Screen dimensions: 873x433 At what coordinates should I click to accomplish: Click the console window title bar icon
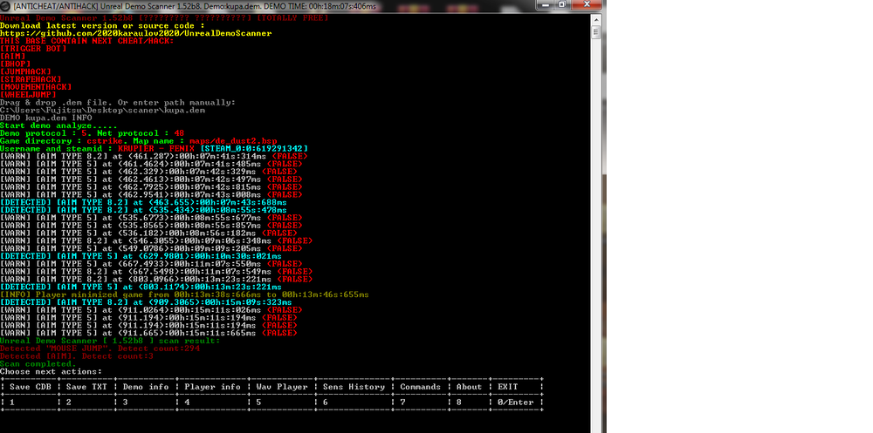5,6
